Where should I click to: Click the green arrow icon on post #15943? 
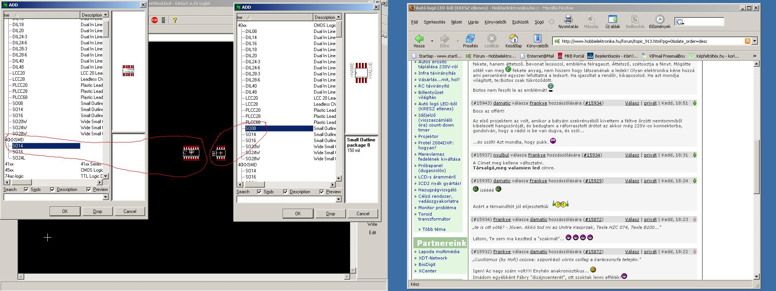(x=695, y=103)
